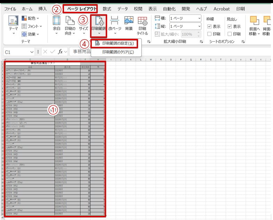Select 印刷範囲の設定 (Set Print Area)
The height and width of the screenshot is (220, 273).
pos(118,43)
